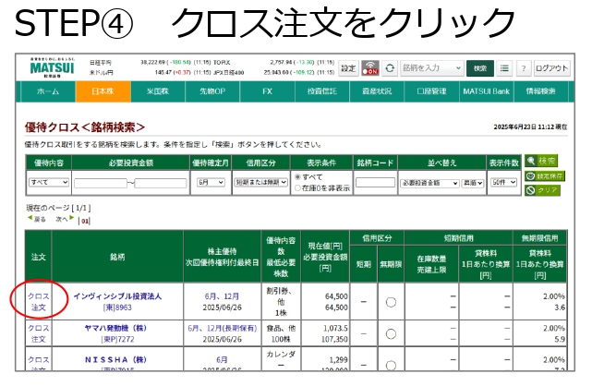592x386 pixels.
Task: Click the 銘柄コード input field
Action: (x=375, y=183)
